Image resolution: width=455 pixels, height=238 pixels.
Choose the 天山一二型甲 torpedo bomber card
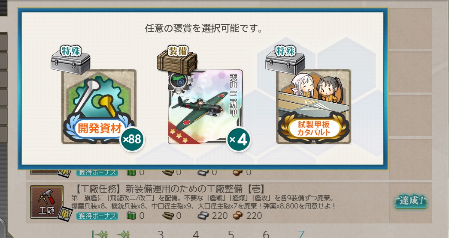pos(206,107)
